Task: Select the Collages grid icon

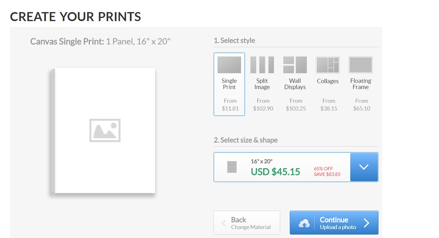Action: 328,65
